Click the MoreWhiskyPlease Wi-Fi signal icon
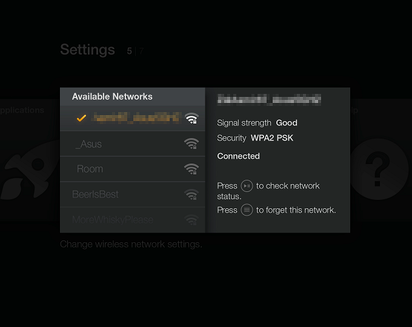The image size is (412, 327). (191, 220)
